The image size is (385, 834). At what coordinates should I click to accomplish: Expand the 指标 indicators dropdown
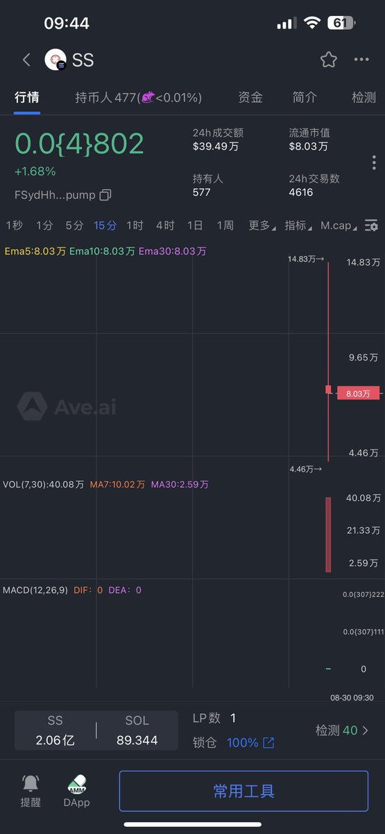tap(299, 225)
